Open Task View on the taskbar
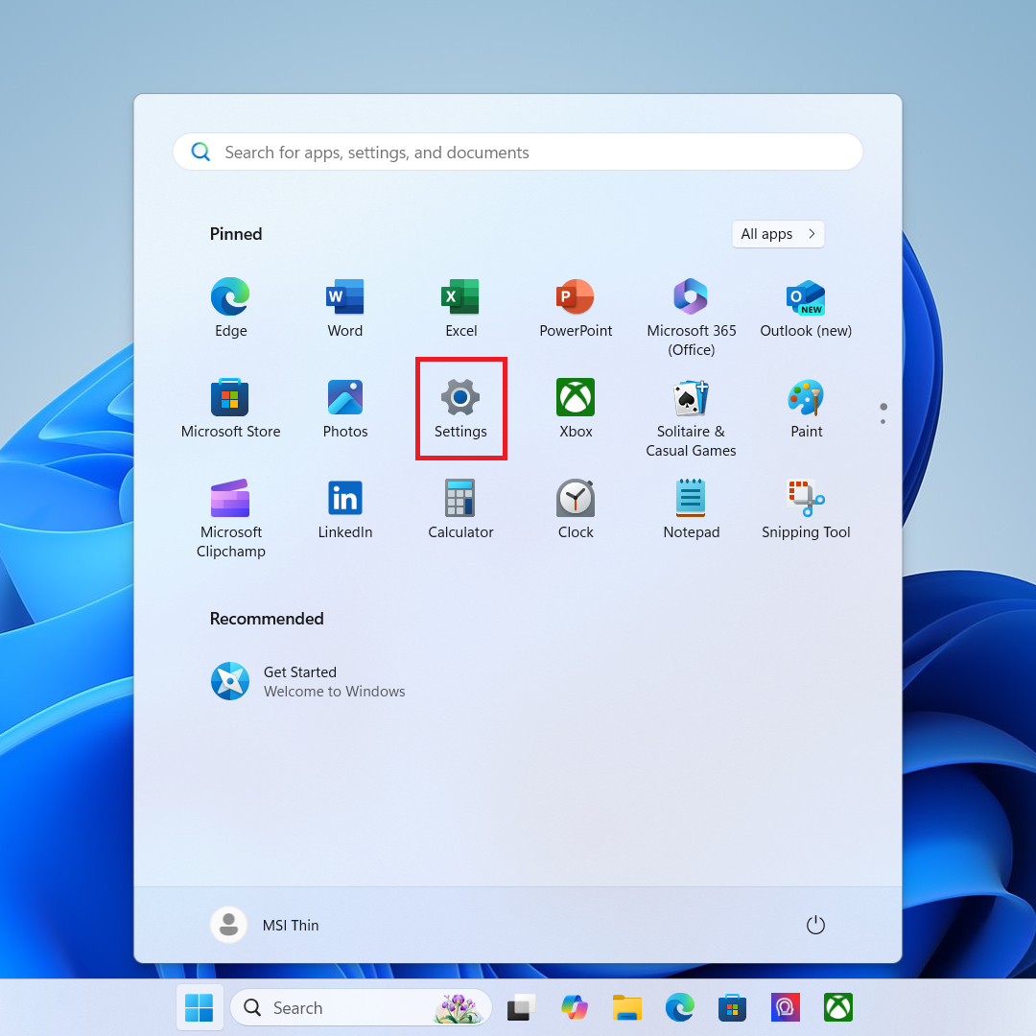Image resolution: width=1036 pixels, height=1036 pixels. (521, 1007)
